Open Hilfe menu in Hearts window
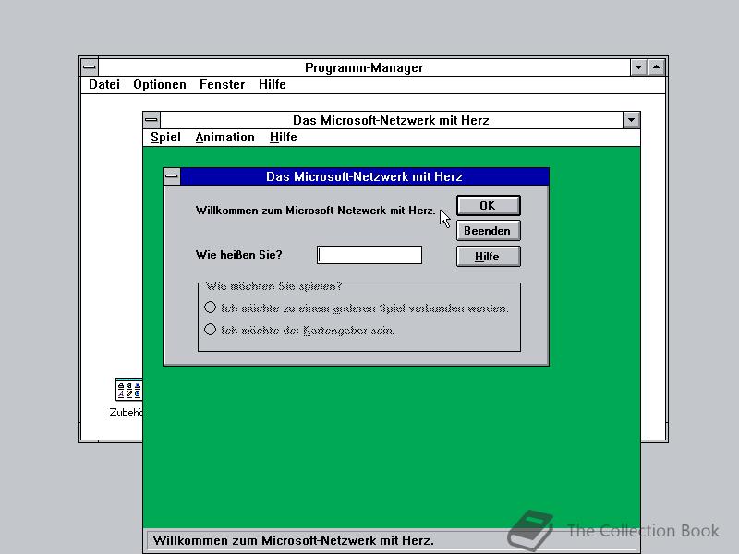739x554 pixels. (284, 137)
